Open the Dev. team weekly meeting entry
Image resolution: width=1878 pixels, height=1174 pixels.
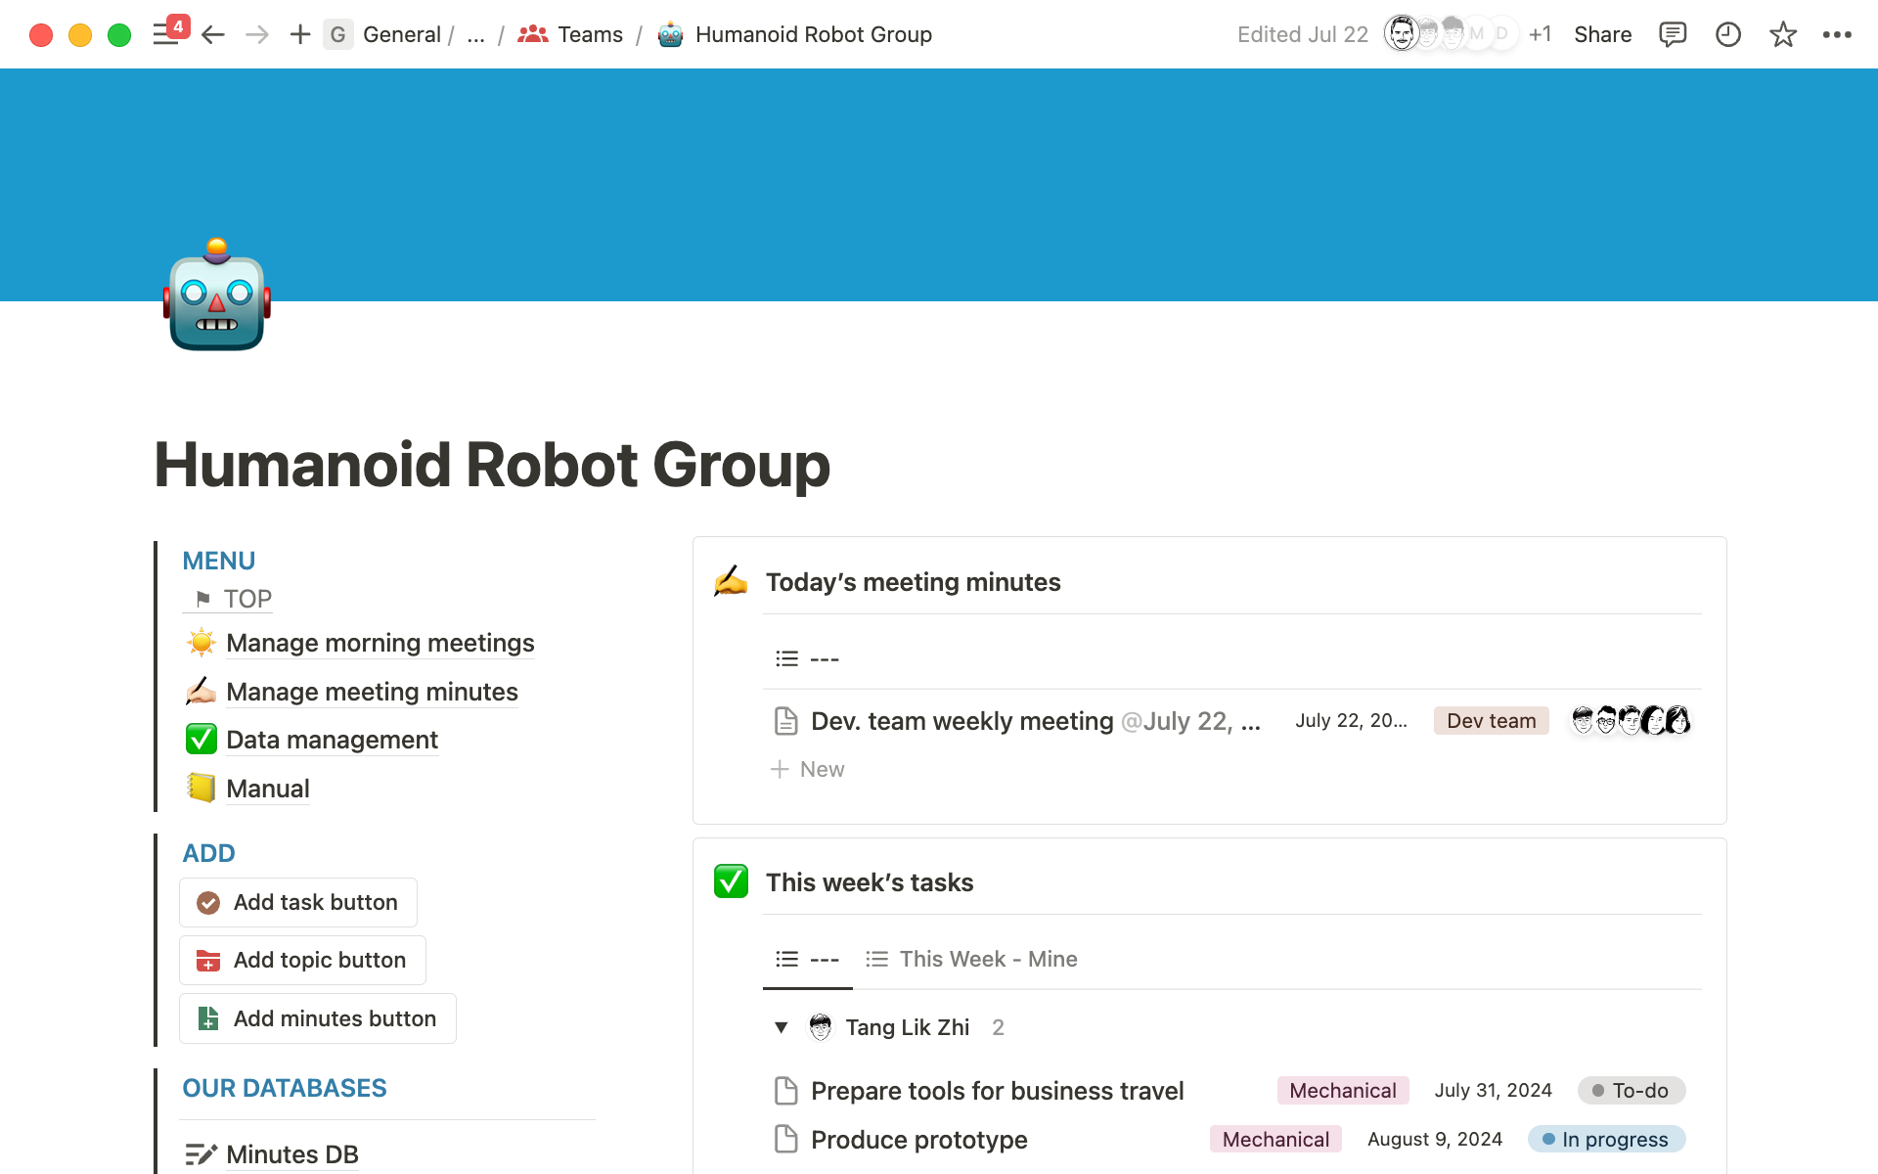pyautogui.click(x=962, y=721)
